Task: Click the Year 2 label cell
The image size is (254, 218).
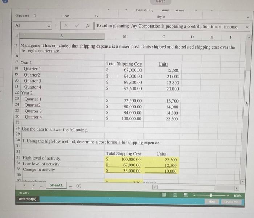Action: [27, 93]
